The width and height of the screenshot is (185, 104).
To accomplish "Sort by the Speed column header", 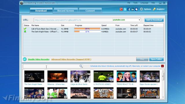I will (x=104, y=25).
